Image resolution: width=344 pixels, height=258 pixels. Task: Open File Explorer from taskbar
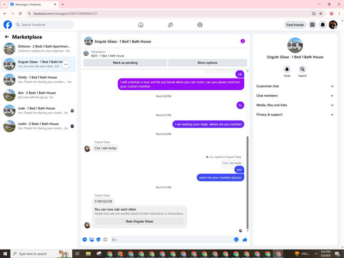coord(88,254)
